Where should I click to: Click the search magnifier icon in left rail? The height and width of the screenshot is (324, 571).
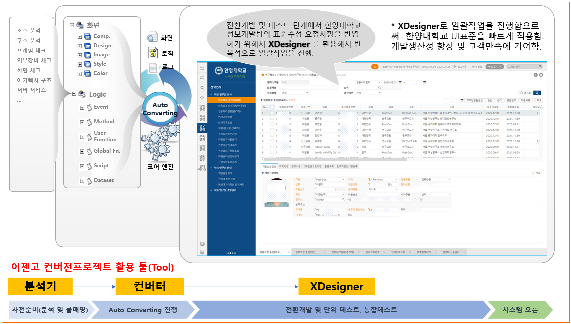(202, 88)
